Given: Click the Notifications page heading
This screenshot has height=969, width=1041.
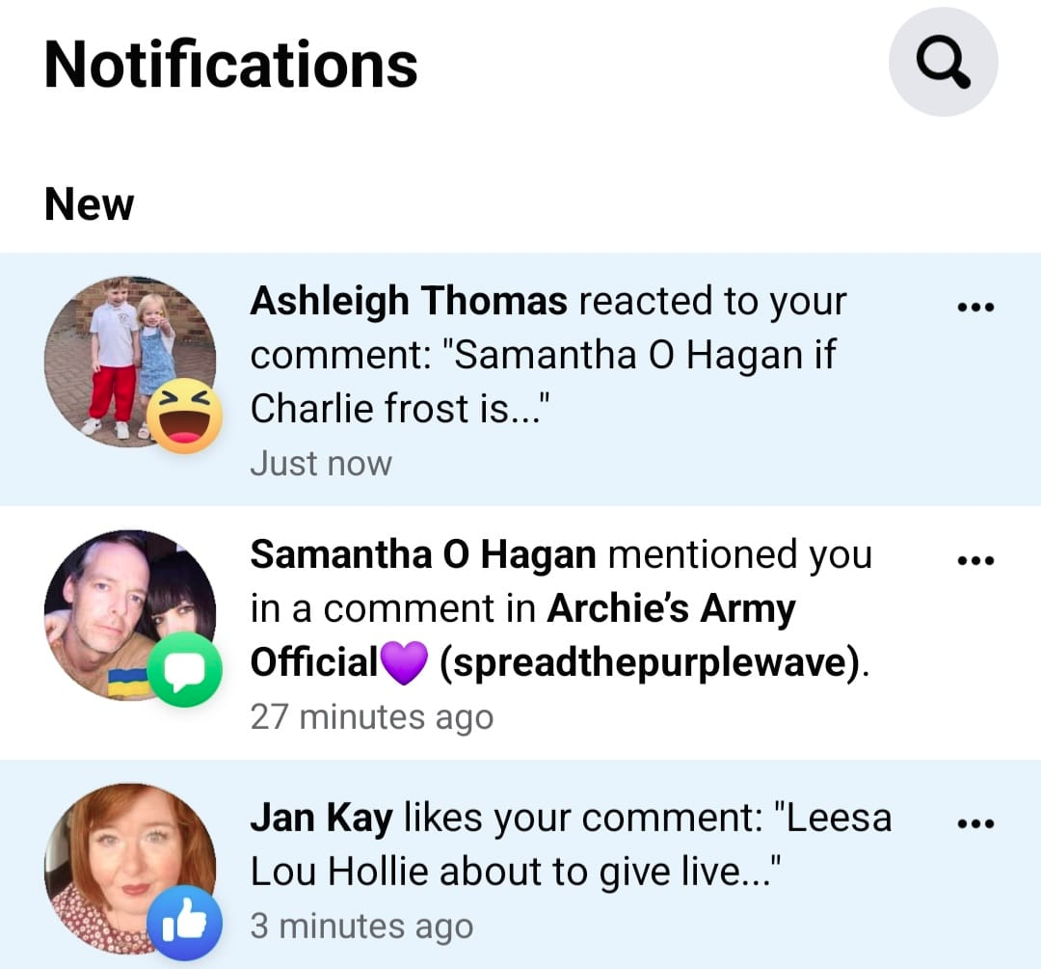Looking at the screenshot, I should 231,64.
